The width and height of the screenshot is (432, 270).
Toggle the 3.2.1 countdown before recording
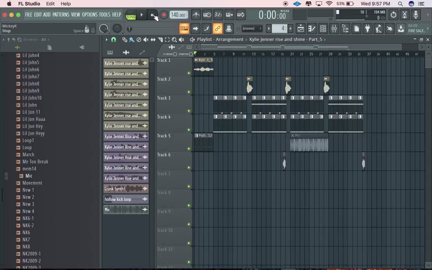point(218,15)
